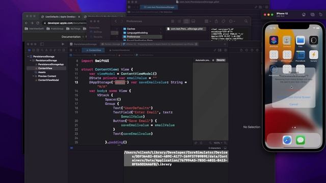Tap Remove from Home Screen option

(293, 97)
